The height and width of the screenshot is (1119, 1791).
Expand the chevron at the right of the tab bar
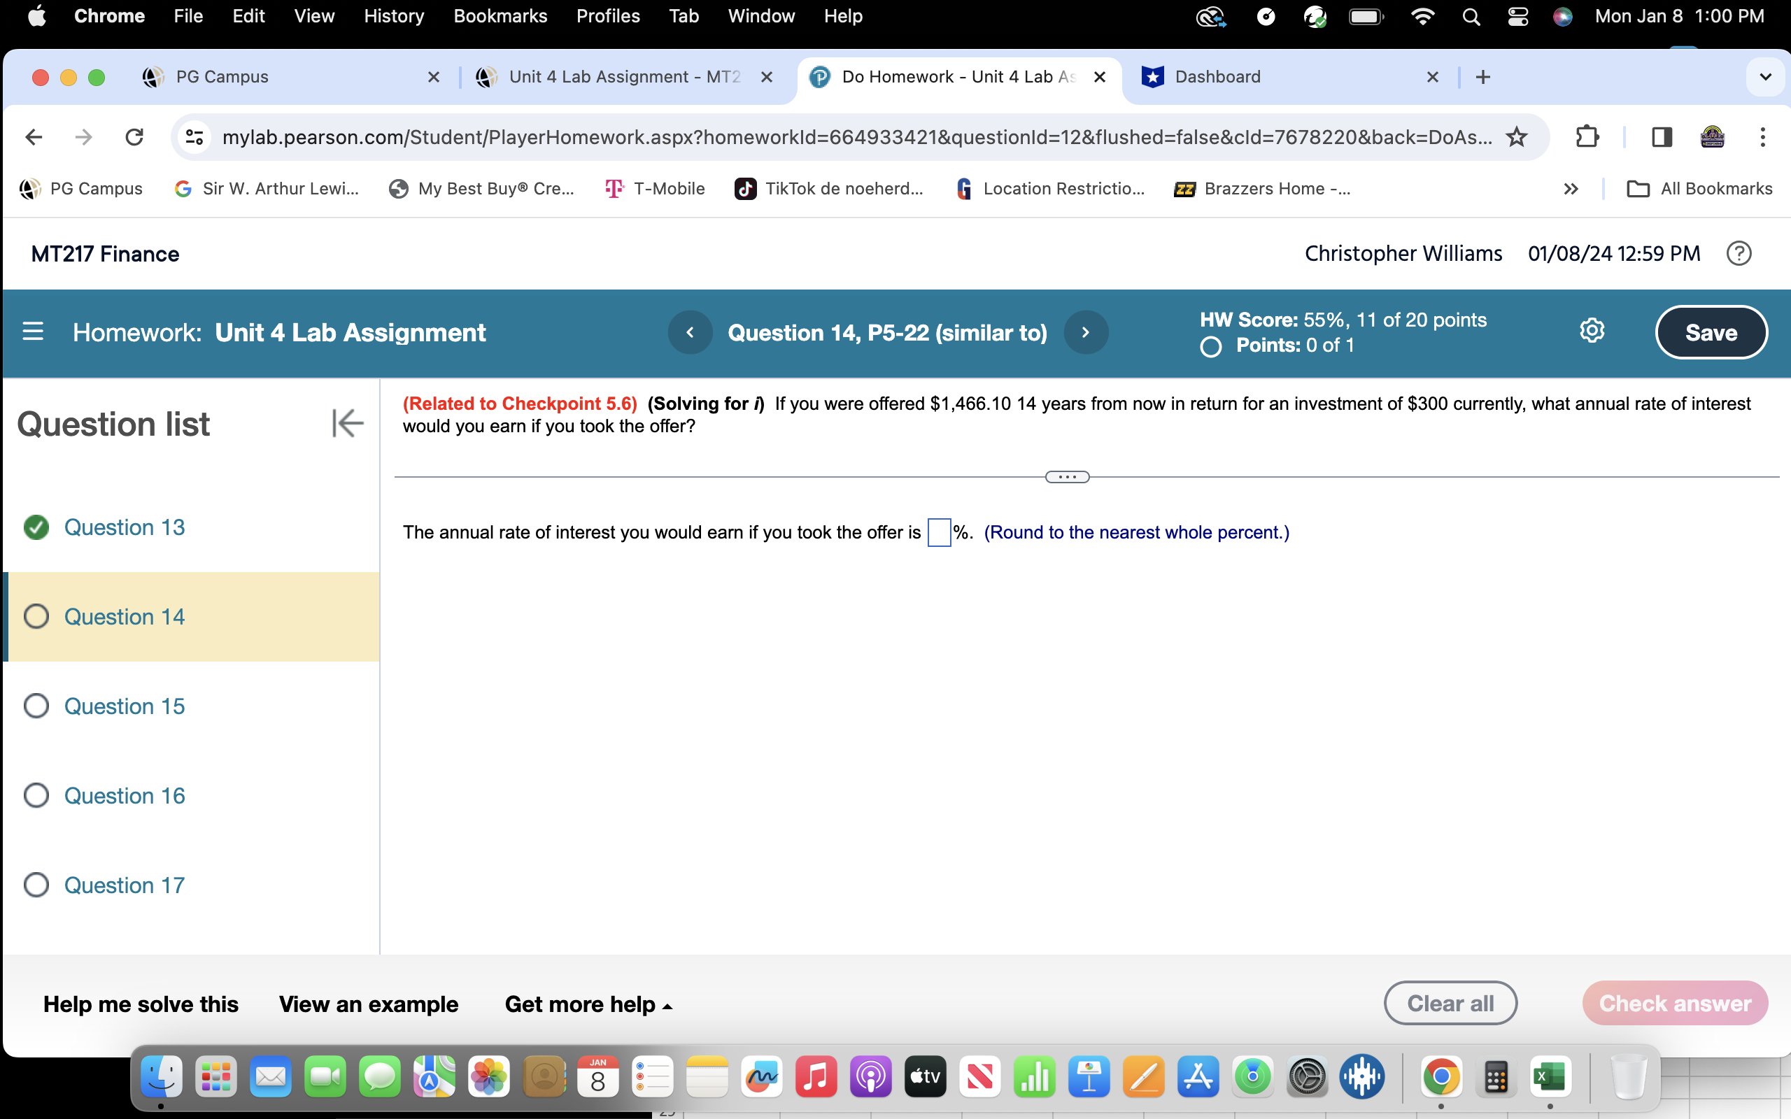coord(1766,76)
